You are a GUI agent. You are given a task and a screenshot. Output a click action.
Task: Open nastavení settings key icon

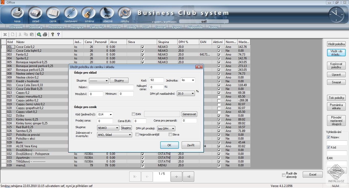click(x=71, y=14)
